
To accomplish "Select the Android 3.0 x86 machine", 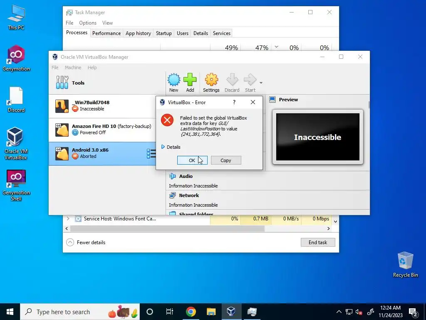I will (102, 153).
